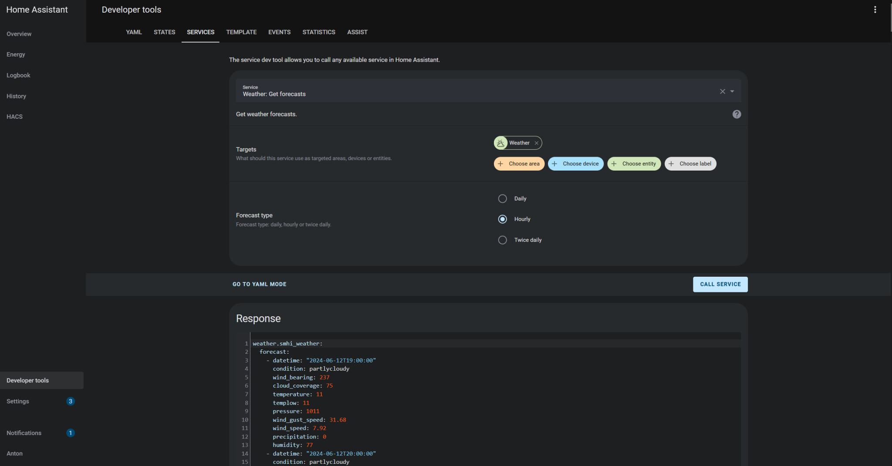
Task: Select the Daily forecast type
Action: click(x=502, y=199)
